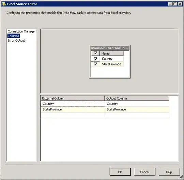
Task: Click the Excel Source Editor title bar icon
Action: point(4,4)
